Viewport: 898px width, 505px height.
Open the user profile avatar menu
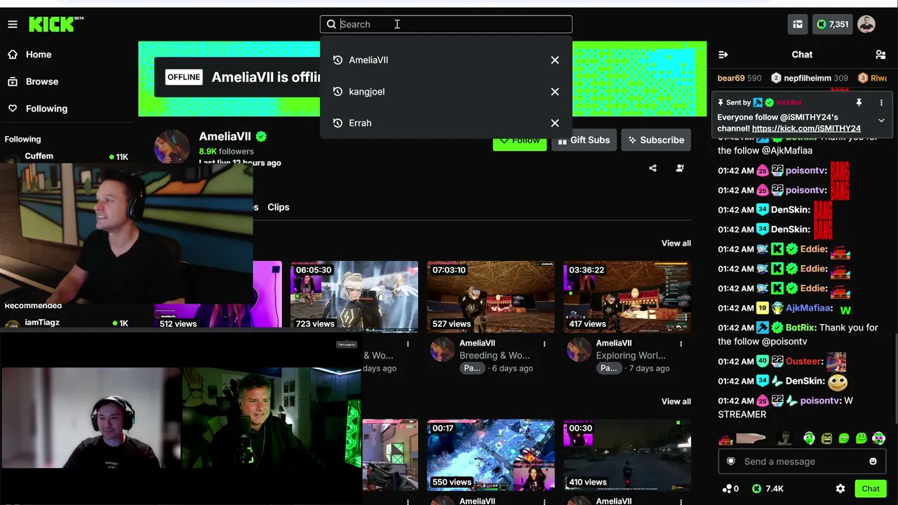click(866, 25)
